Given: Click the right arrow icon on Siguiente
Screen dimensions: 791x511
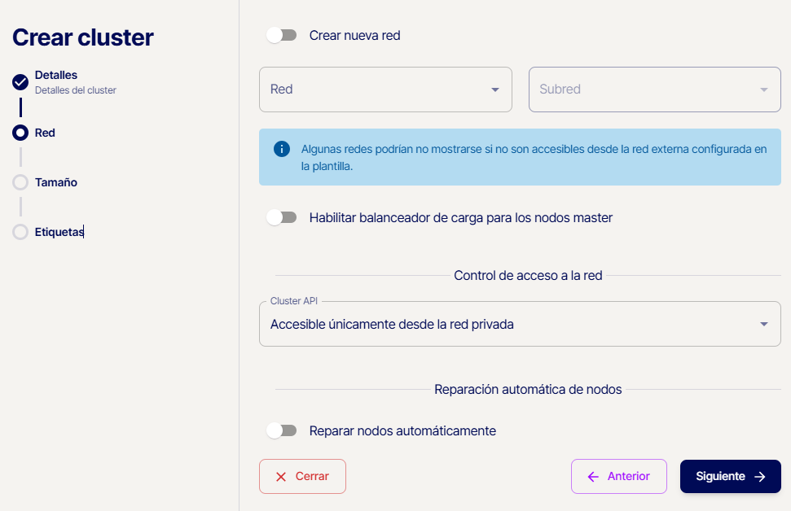Looking at the screenshot, I should tap(760, 477).
